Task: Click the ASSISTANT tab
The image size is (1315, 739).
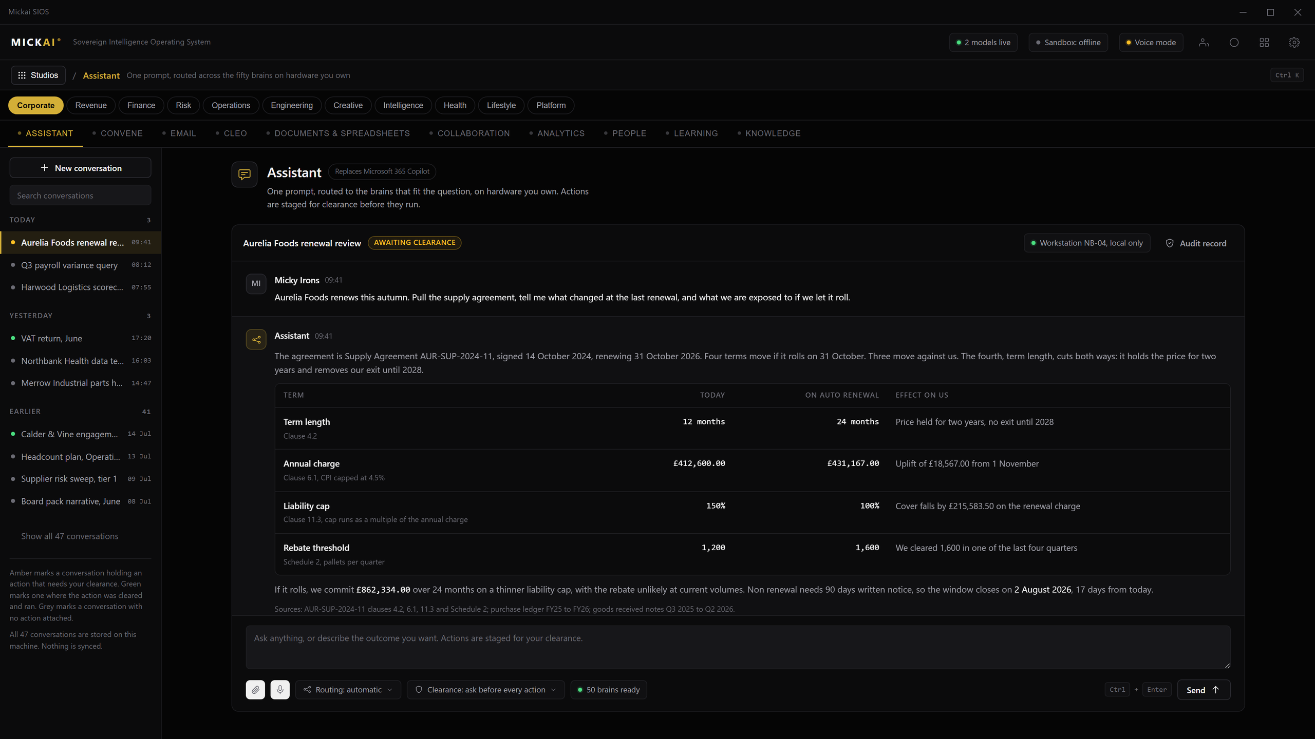Action: pos(46,133)
